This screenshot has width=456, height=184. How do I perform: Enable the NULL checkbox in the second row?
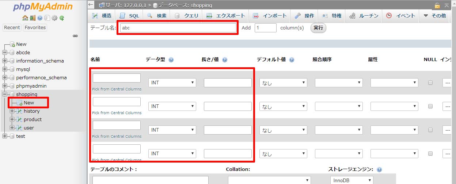tap(430, 106)
